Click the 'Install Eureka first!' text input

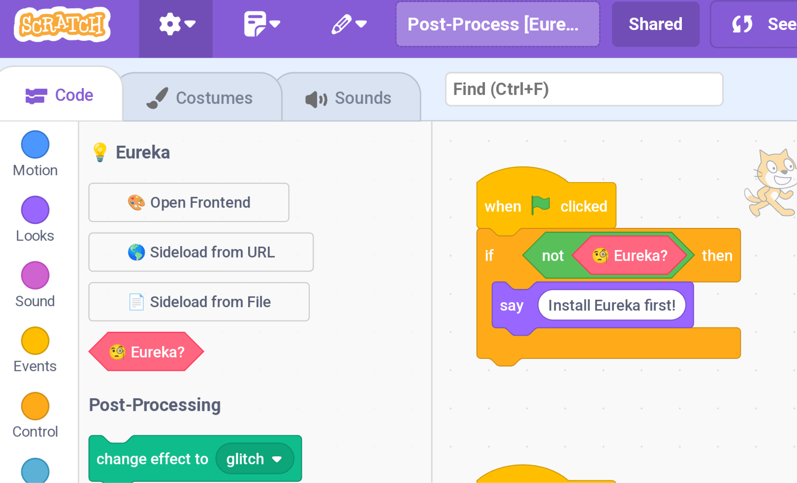(x=611, y=305)
